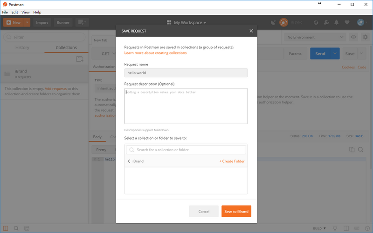Viewport: 373px width, 233px height.
Task: Open the new window icon menu
Action: pyautogui.click(x=82, y=22)
